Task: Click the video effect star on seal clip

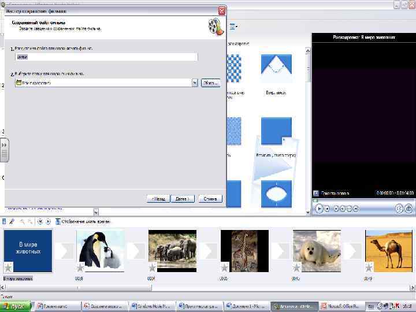Action: point(297,268)
